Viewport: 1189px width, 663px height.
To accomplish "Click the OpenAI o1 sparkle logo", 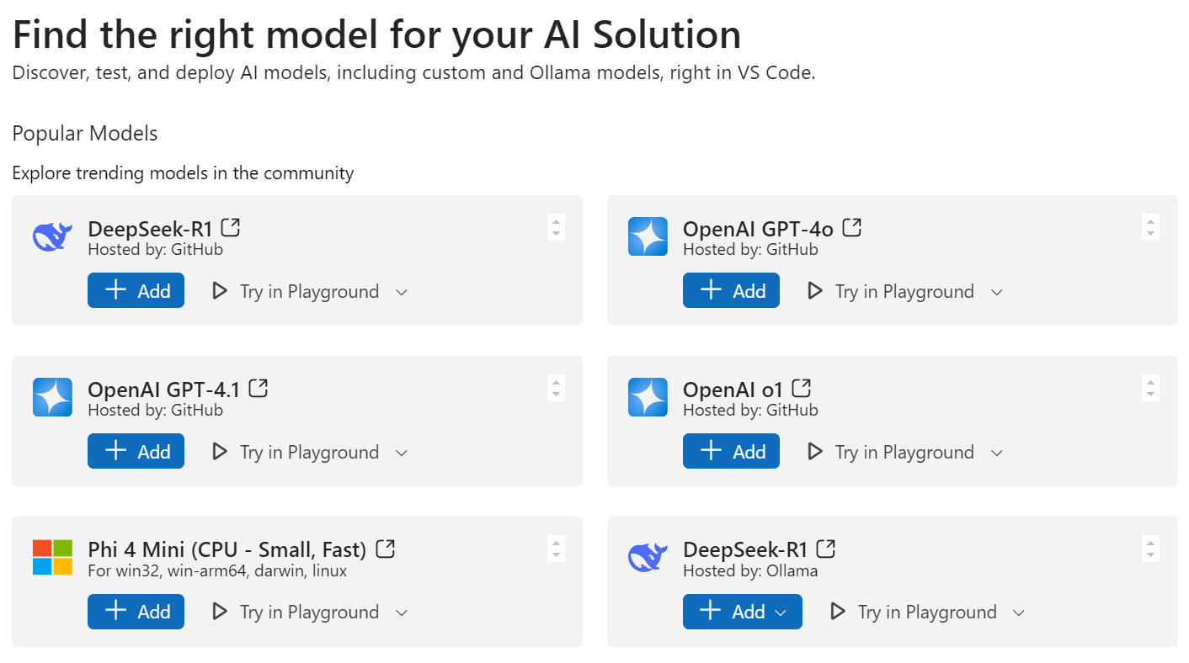I will pyautogui.click(x=648, y=397).
